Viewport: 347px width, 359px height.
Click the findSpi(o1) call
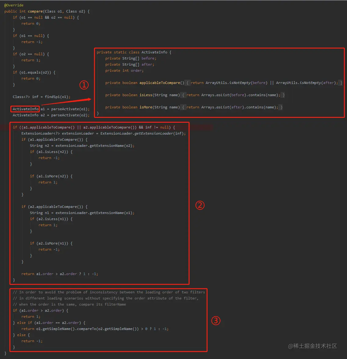coord(56,97)
